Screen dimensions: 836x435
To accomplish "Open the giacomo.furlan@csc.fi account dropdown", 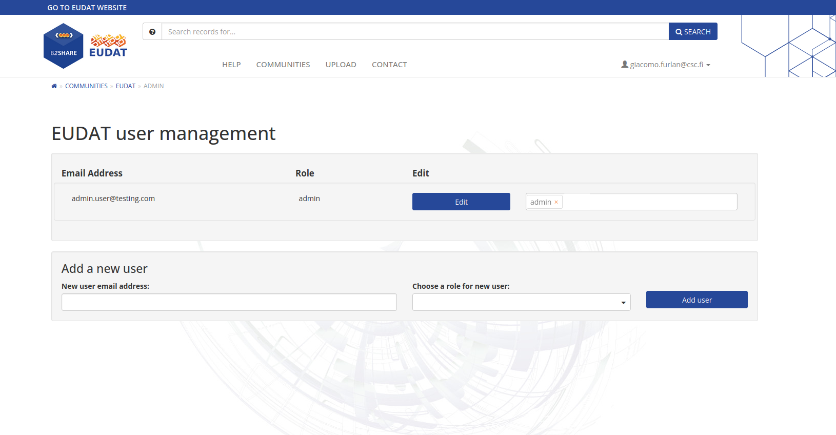I will 666,65.
